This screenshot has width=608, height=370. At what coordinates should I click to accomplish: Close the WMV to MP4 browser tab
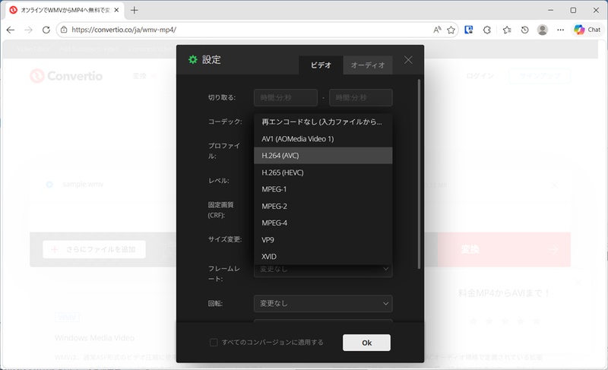[116, 10]
